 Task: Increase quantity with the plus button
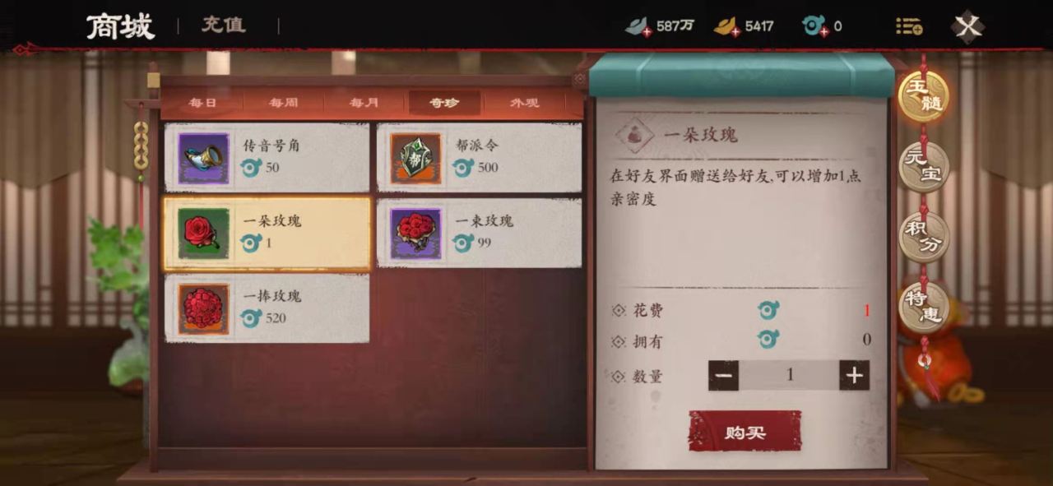click(855, 376)
